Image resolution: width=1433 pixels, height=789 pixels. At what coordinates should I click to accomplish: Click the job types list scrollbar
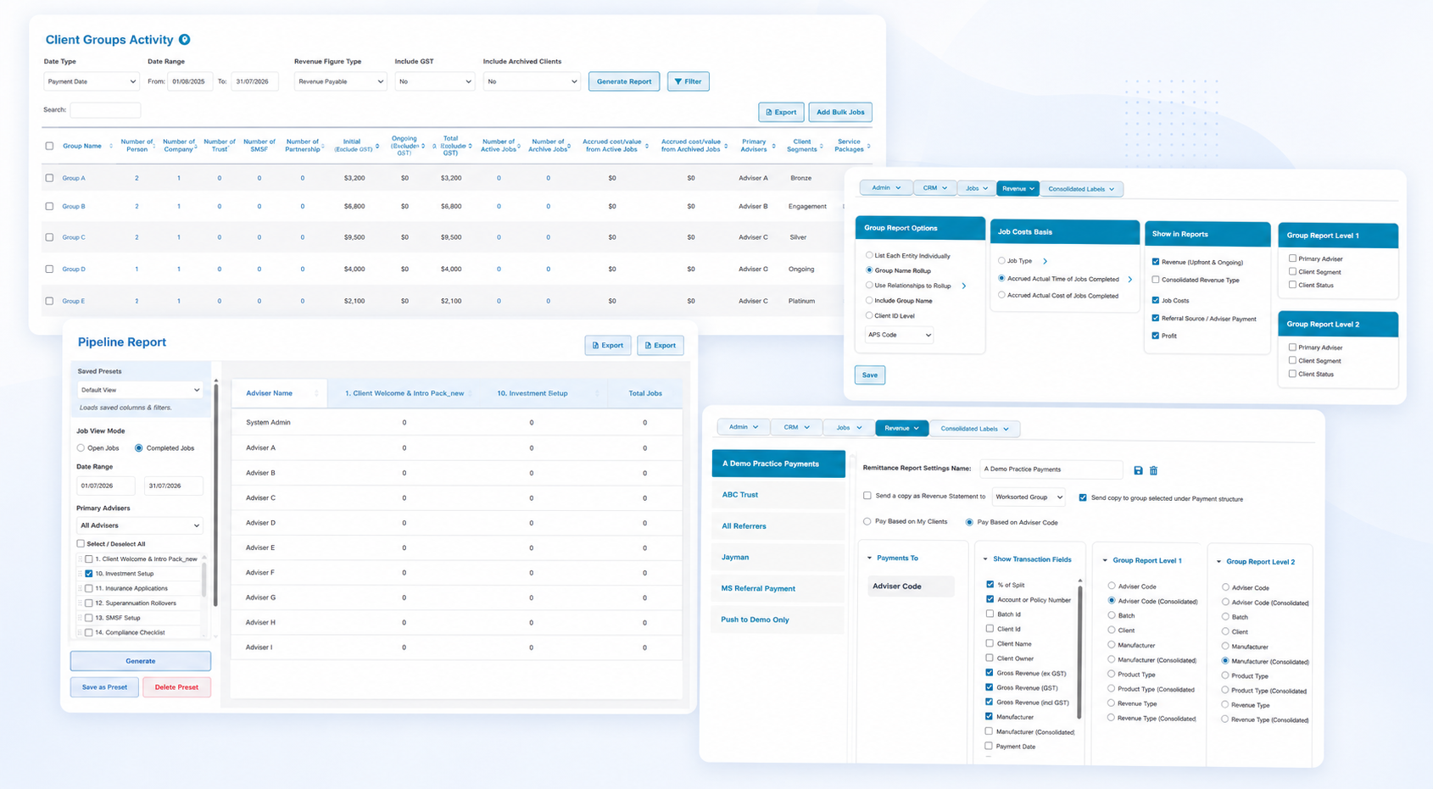click(x=204, y=581)
